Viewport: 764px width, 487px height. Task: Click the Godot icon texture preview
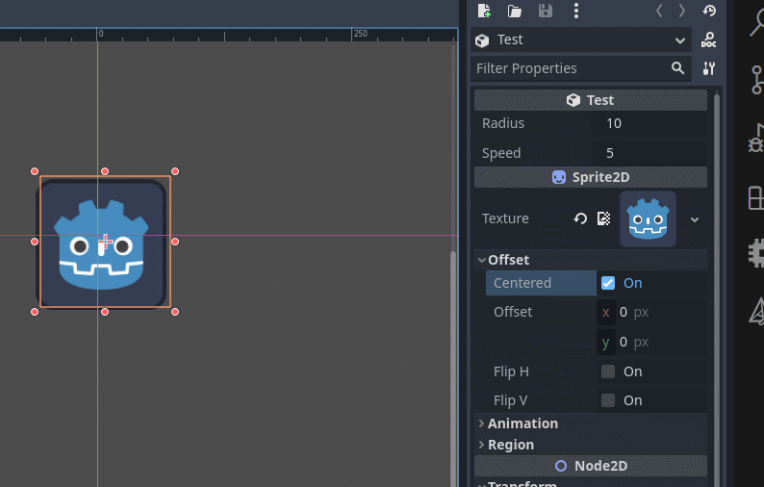click(648, 218)
